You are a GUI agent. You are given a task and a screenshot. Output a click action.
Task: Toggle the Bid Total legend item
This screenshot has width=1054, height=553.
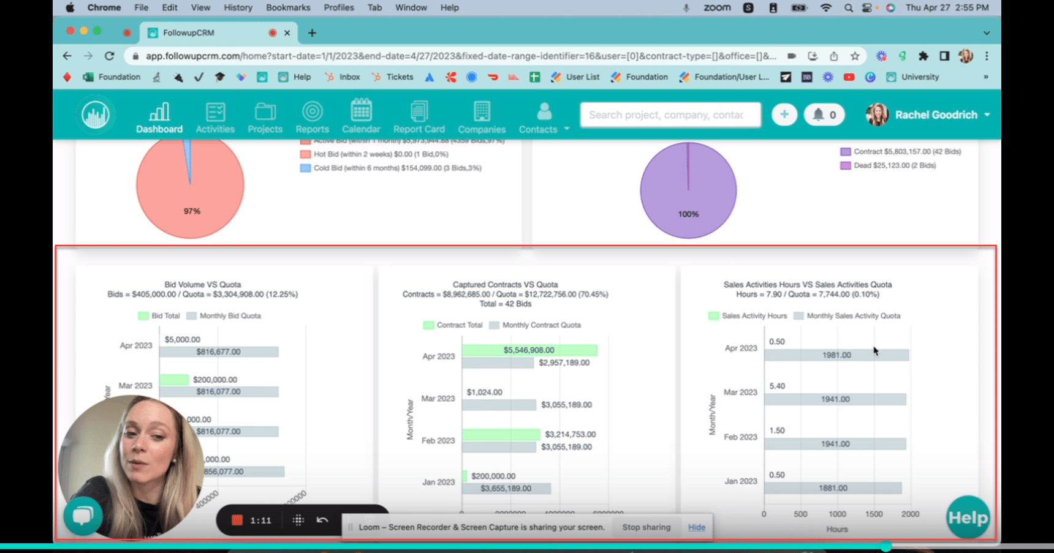[157, 315]
